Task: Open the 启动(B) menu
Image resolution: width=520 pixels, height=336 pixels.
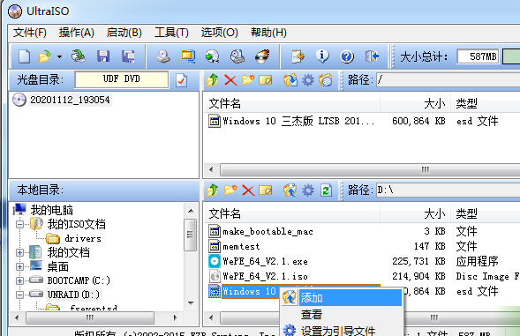Action: tap(124, 33)
